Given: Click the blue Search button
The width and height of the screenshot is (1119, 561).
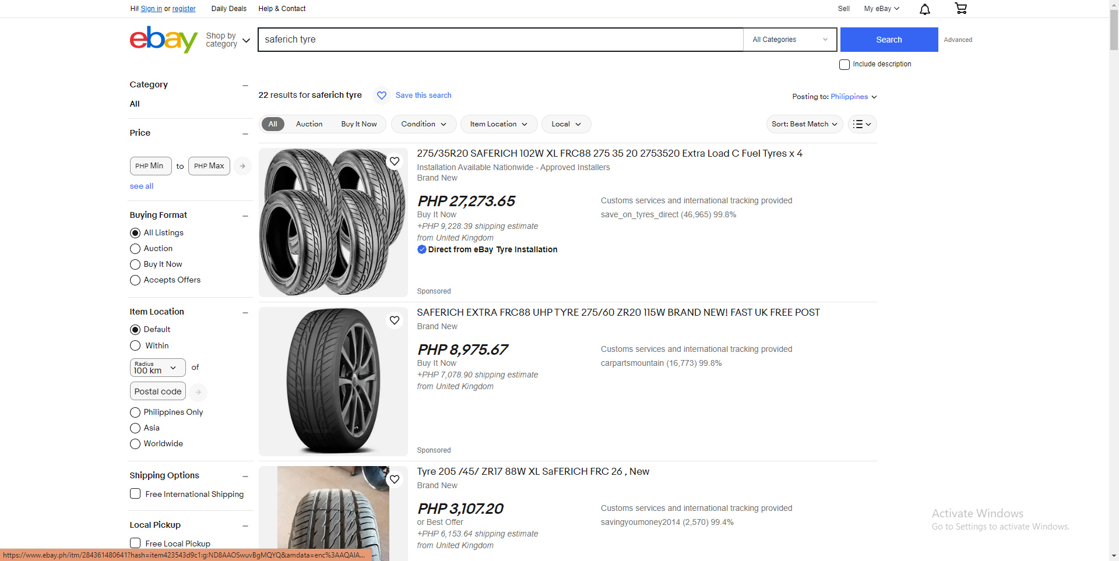Looking at the screenshot, I should coord(889,40).
